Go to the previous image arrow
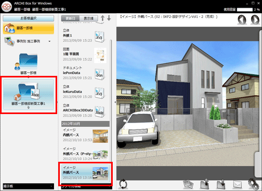This screenshot has height=191, width=262. [242, 20]
